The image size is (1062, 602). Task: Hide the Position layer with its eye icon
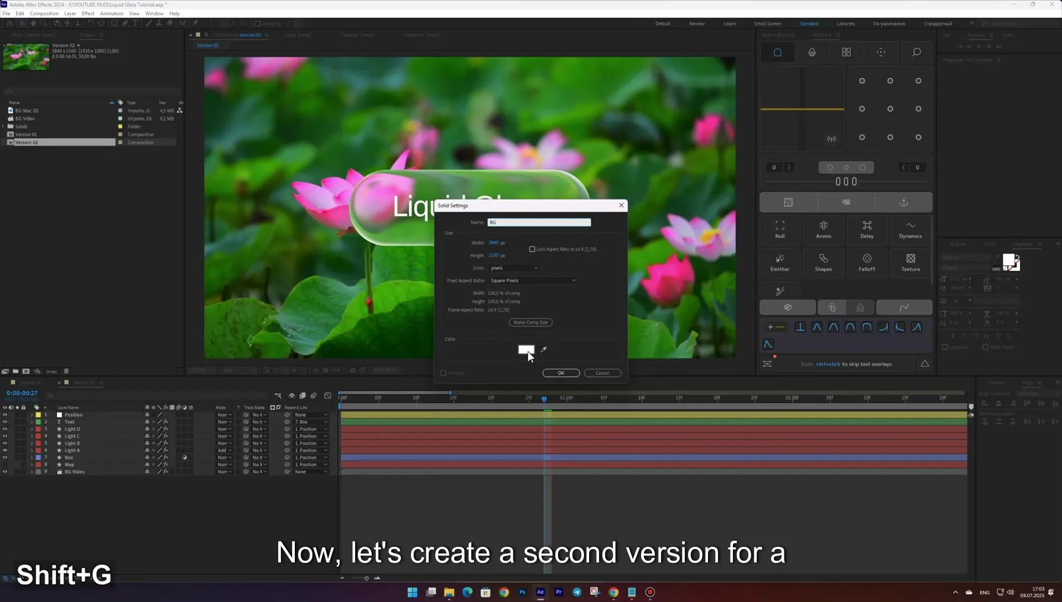[5, 415]
